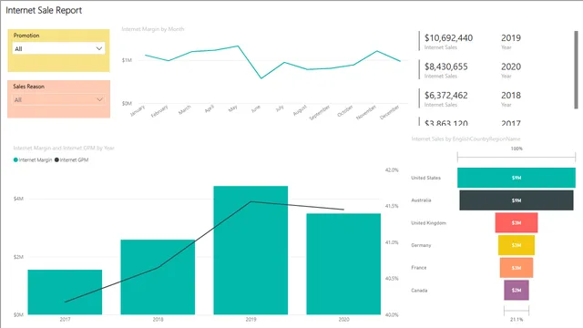Select the 2019 bar in the bar chart

pos(251,251)
